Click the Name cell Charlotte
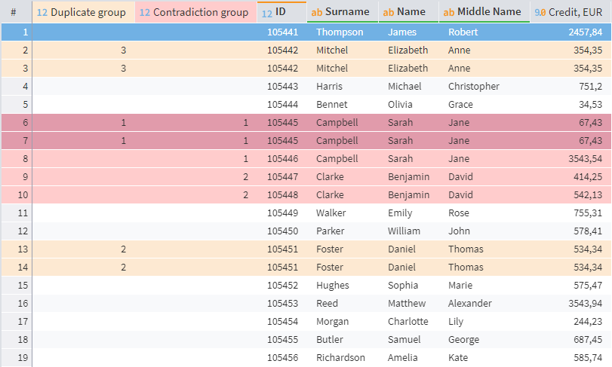Image resolution: width=612 pixels, height=367 pixels. coord(407,321)
